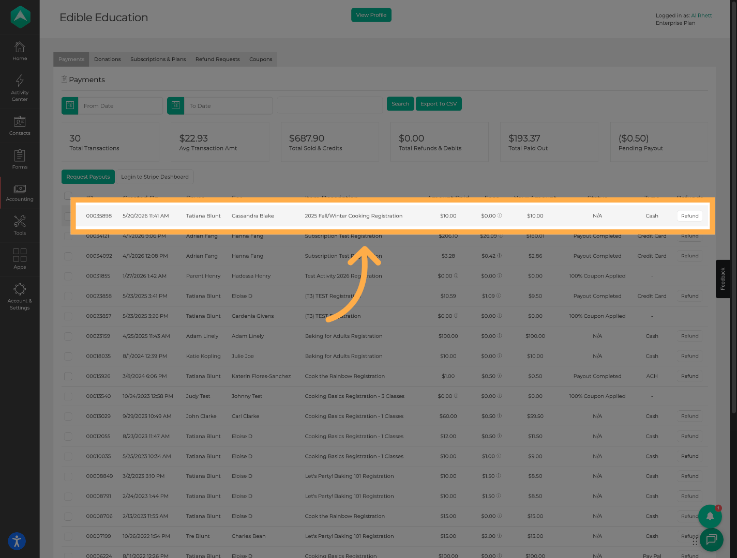Open Account & Settings
The height and width of the screenshot is (558, 737).
pyautogui.click(x=20, y=297)
